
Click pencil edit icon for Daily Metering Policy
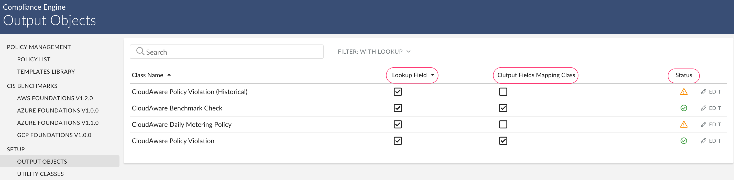pyautogui.click(x=704, y=125)
